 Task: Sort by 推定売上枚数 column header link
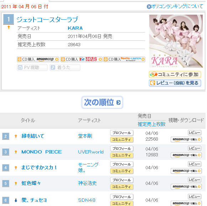[151, 124]
